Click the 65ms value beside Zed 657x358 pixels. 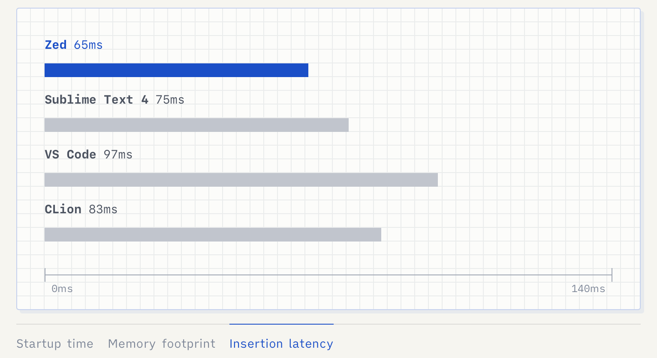click(x=88, y=45)
